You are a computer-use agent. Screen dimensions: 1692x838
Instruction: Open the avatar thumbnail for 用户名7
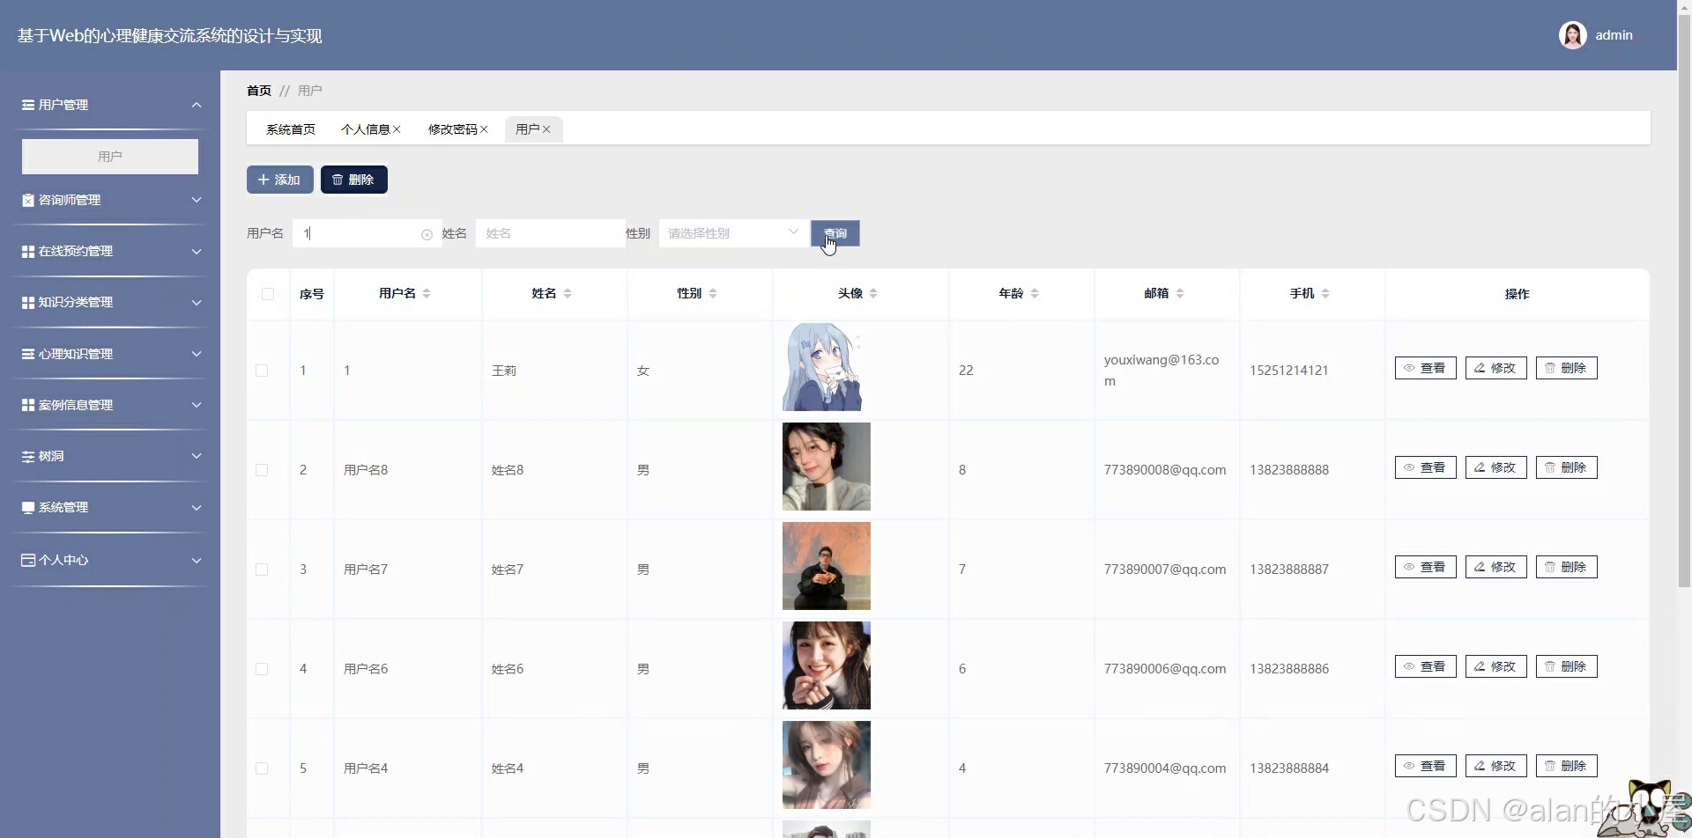click(827, 566)
